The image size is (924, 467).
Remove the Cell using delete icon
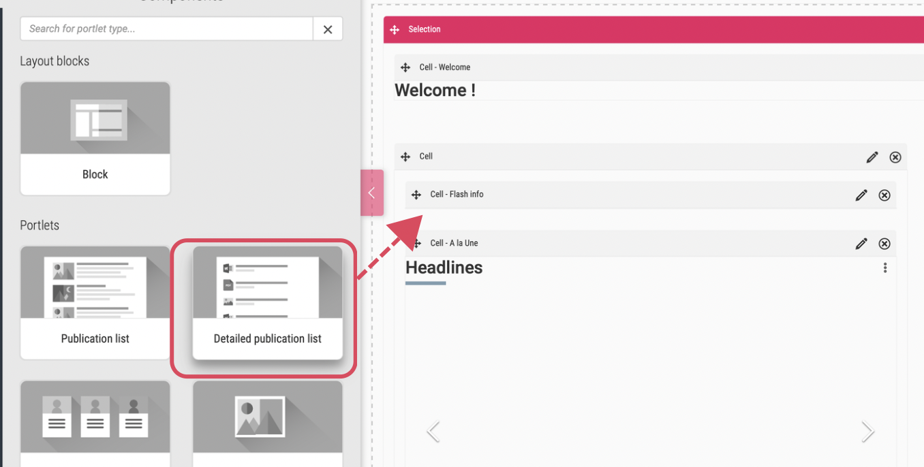click(895, 157)
